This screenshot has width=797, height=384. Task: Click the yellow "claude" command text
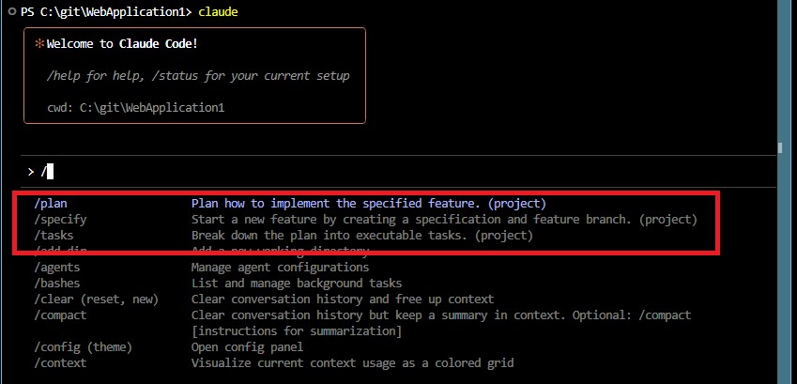tap(218, 11)
